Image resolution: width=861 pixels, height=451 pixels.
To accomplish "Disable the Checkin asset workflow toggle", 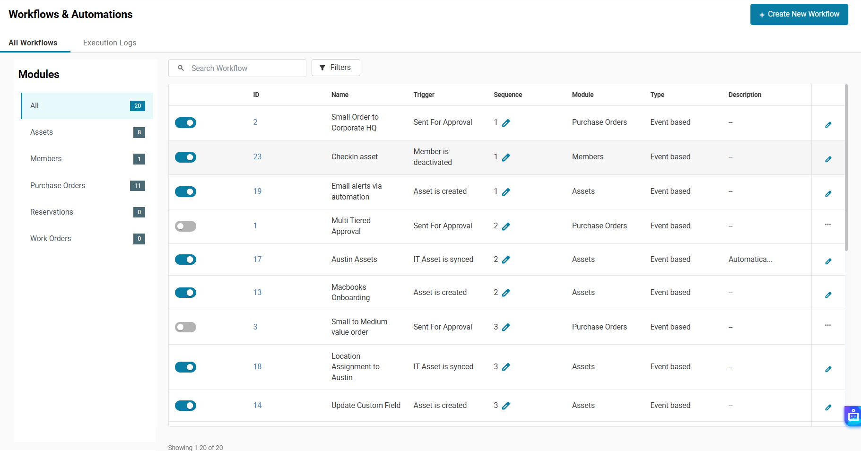I will coord(185,157).
